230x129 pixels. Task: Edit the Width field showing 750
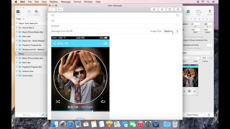195,30
